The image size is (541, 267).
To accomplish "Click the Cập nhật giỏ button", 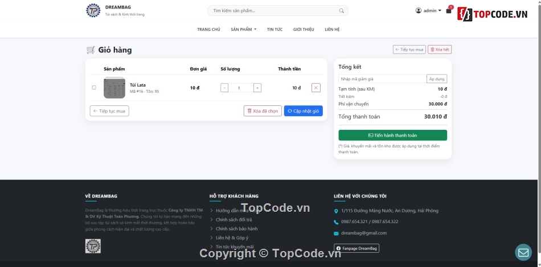I will [304, 111].
